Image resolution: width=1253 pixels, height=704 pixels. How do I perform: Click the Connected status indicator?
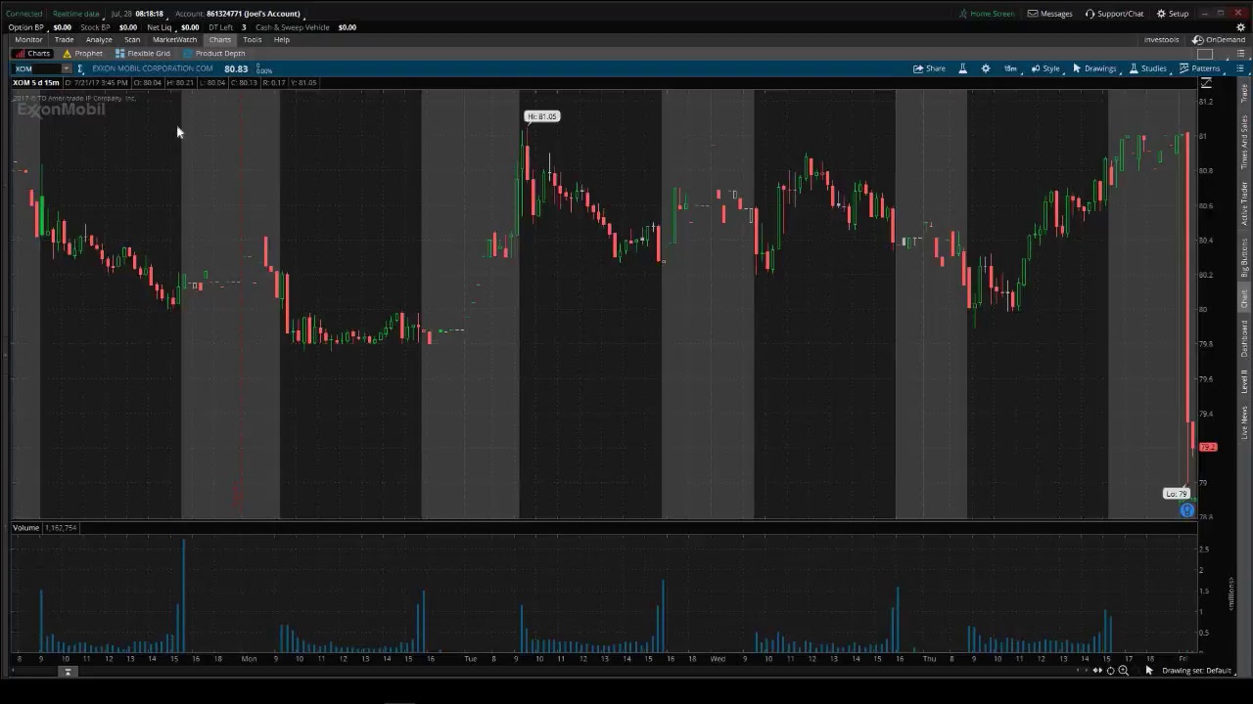point(23,14)
